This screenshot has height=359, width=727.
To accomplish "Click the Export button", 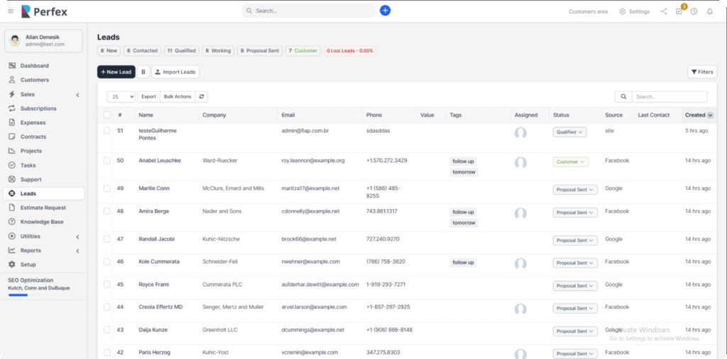I will [148, 96].
